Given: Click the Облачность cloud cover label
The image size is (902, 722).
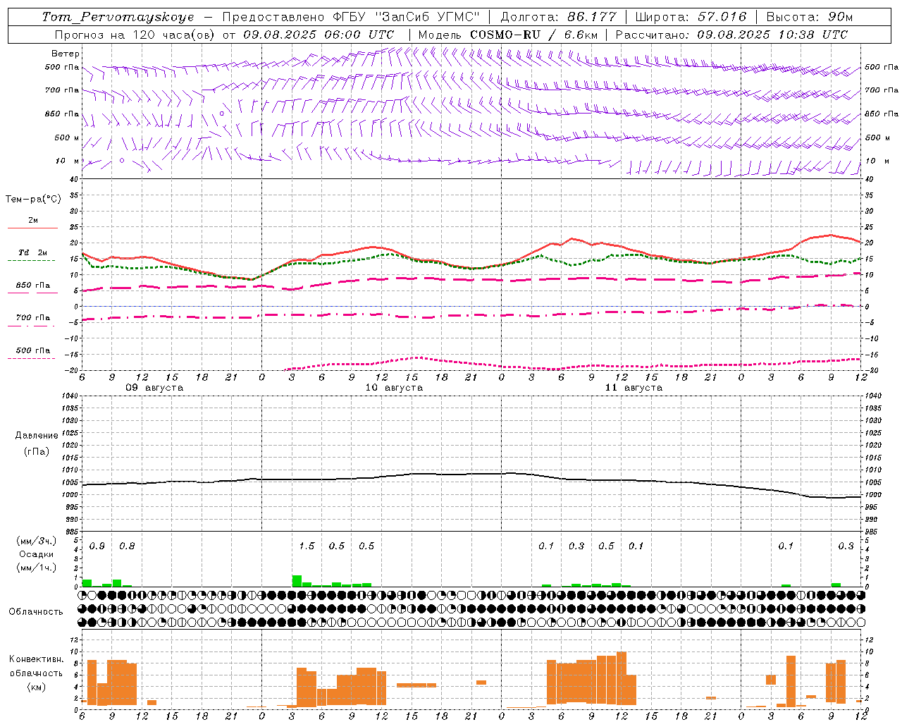Looking at the screenshot, I should [36, 611].
